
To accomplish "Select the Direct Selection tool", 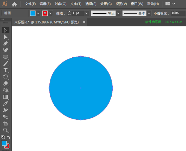I will [x=5, y=37].
